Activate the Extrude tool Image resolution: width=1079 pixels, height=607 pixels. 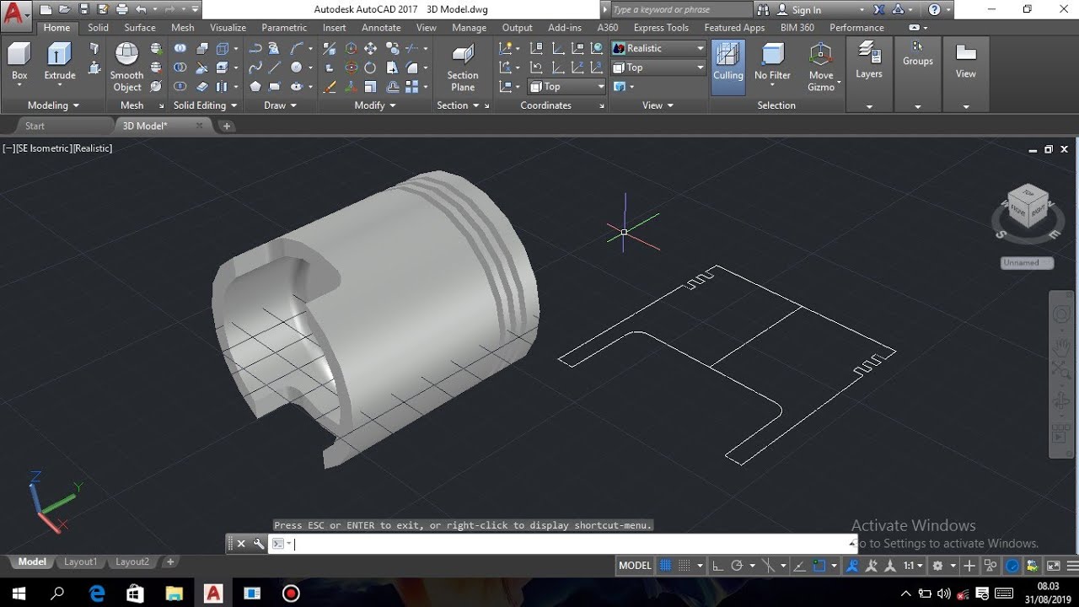point(60,63)
